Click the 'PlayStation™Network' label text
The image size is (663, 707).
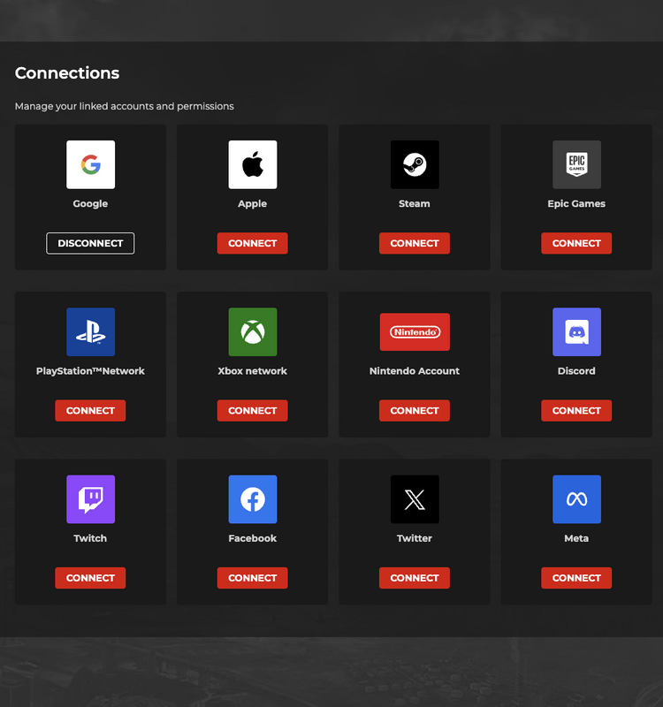coord(90,371)
